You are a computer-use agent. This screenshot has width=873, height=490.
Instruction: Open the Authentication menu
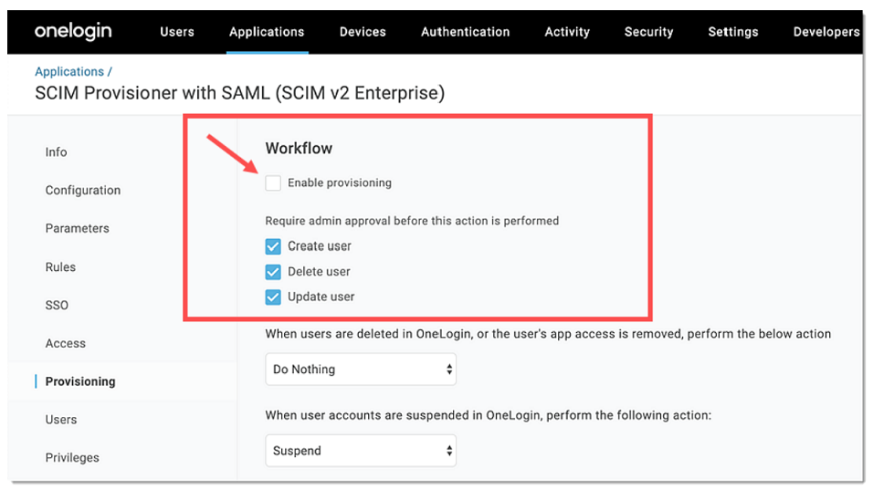(465, 32)
